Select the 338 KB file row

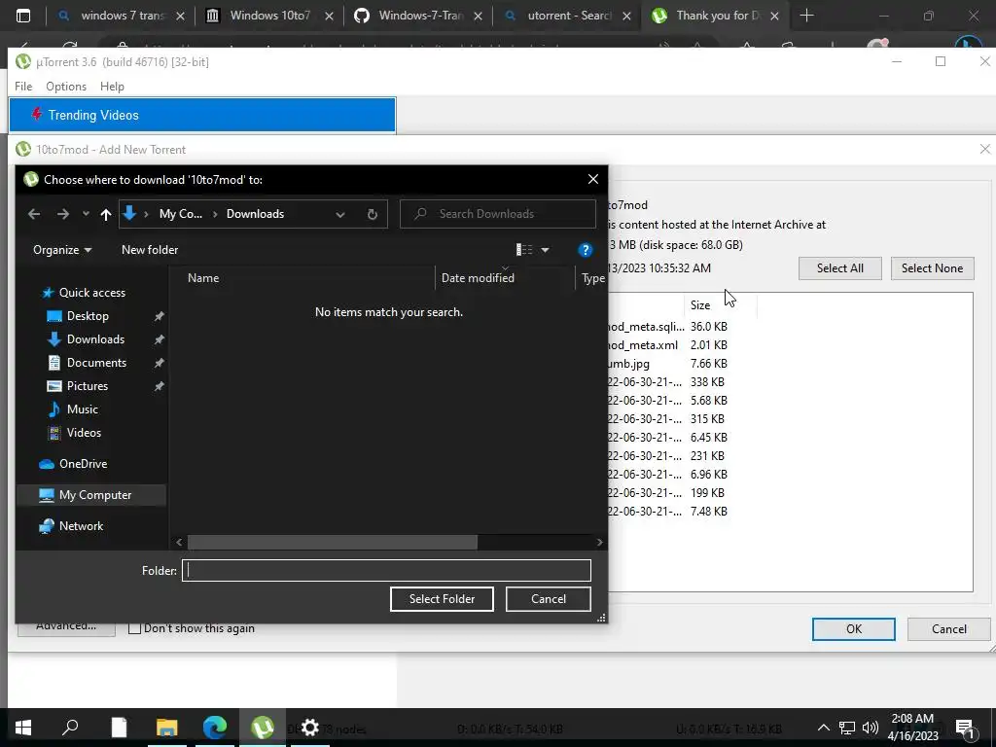[667, 381]
